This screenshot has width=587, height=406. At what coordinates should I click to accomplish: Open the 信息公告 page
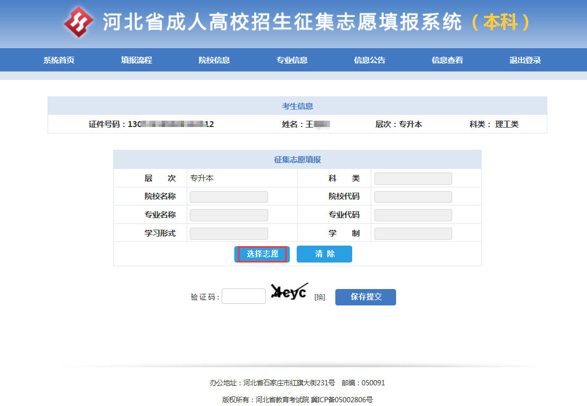tap(370, 60)
